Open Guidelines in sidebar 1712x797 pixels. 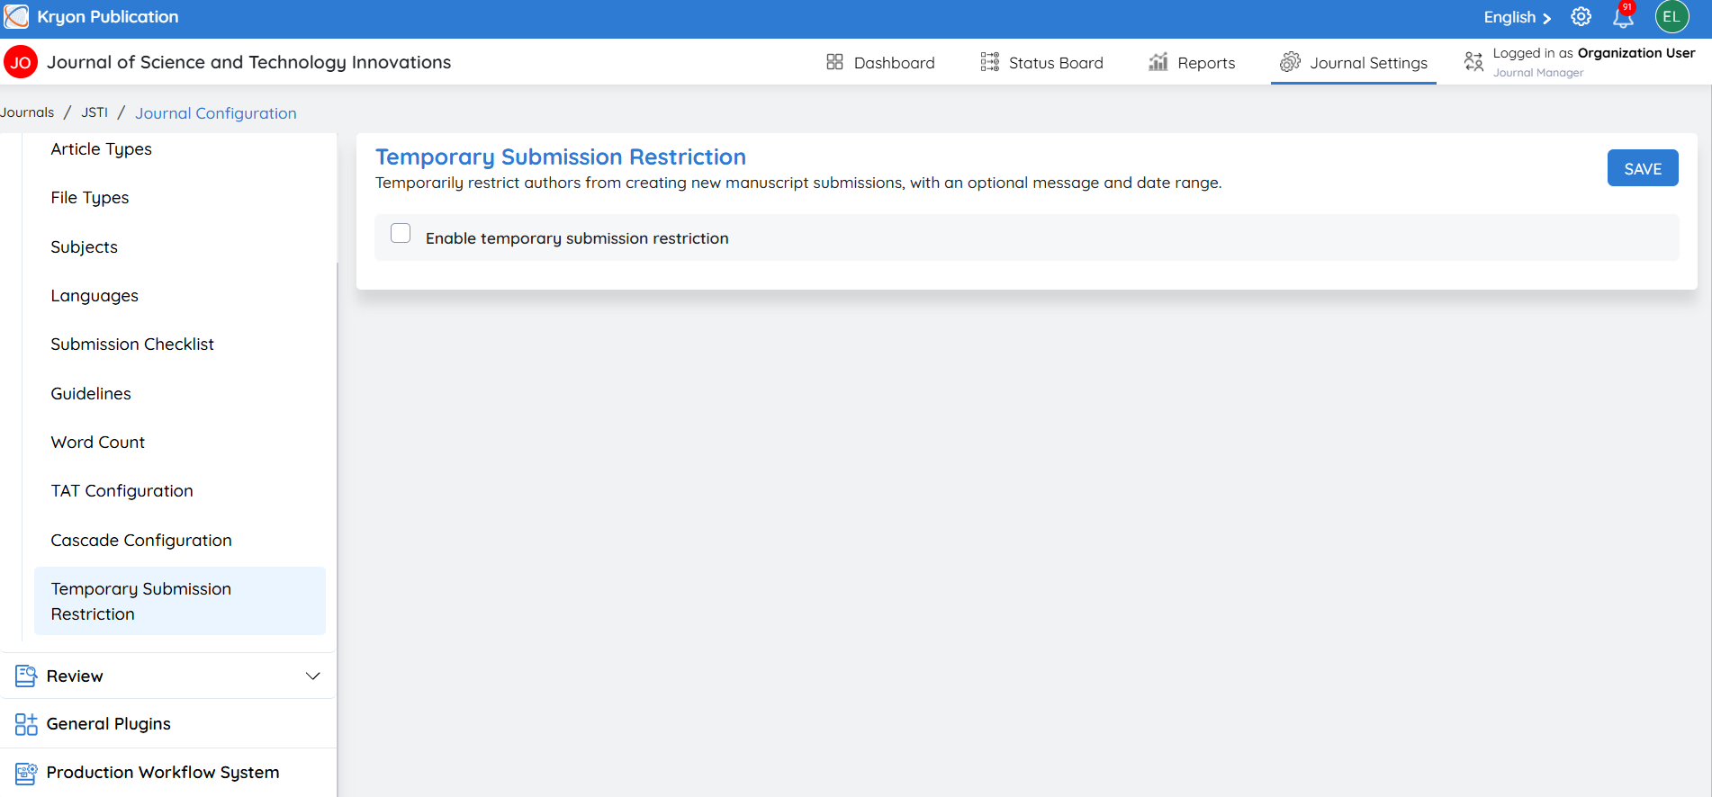click(x=91, y=394)
